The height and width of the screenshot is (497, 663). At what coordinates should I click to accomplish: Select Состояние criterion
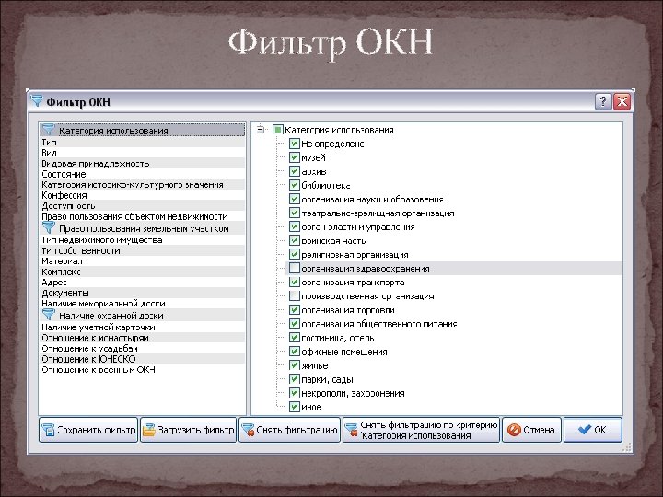click(x=142, y=174)
